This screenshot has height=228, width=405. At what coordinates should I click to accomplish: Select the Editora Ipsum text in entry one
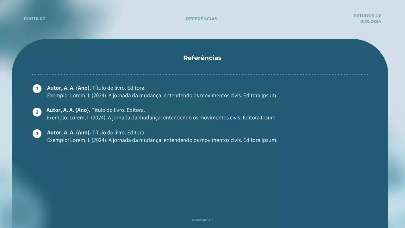pos(261,95)
